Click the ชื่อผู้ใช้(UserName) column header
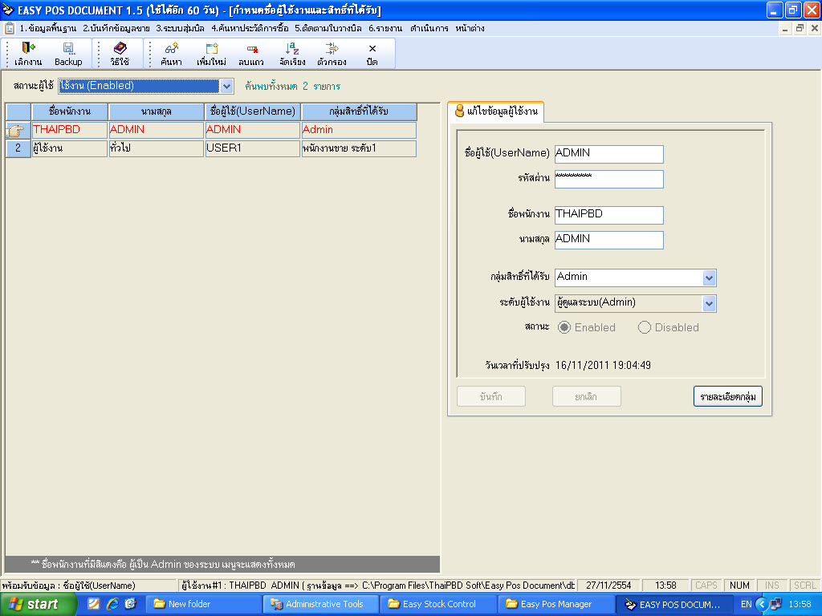The width and height of the screenshot is (822, 616). (x=253, y=111)
